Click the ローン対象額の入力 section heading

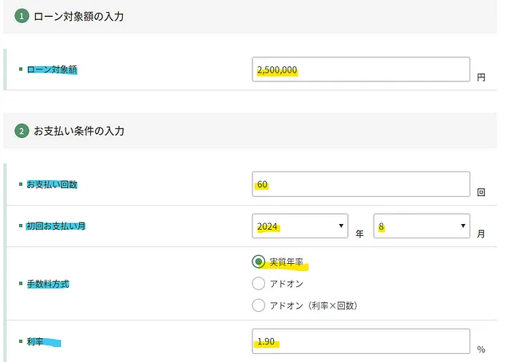78,16
